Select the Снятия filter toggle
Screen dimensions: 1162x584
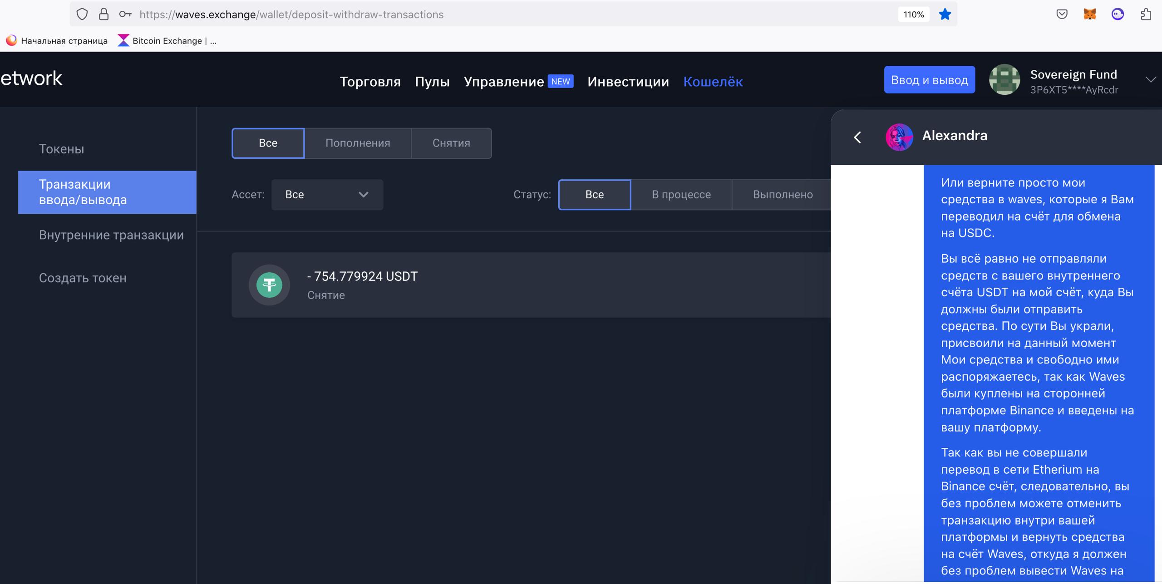coord(451,143)
